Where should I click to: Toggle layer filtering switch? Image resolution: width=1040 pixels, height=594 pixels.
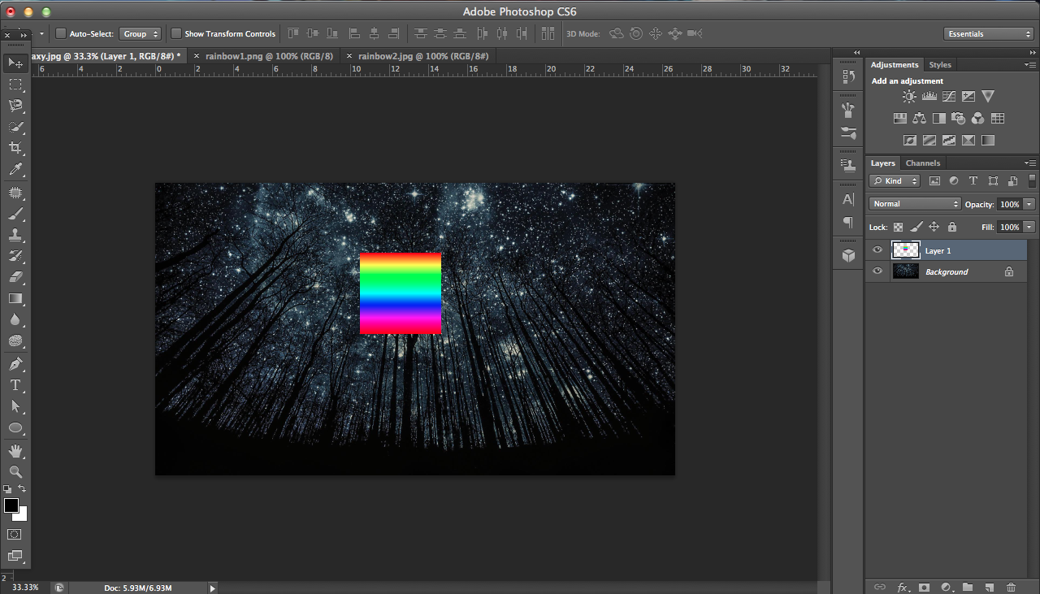1032,180
